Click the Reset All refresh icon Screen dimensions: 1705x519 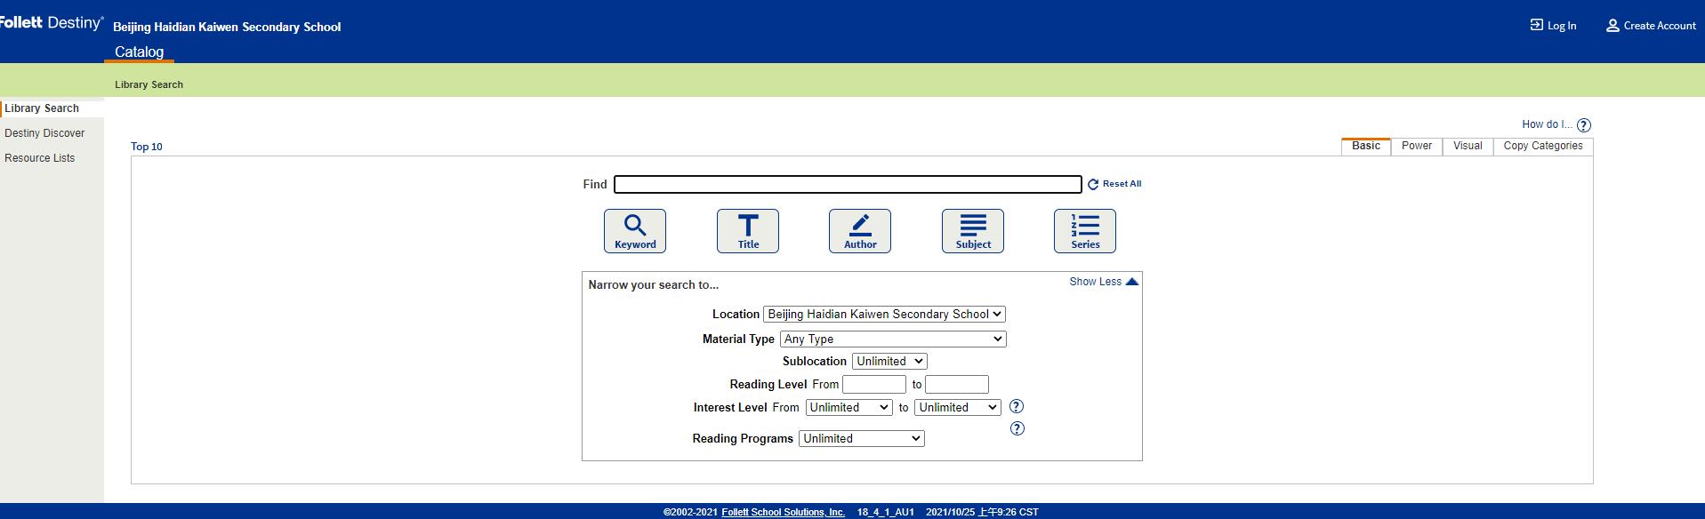pyautogui.click(x=1093, y=184)
